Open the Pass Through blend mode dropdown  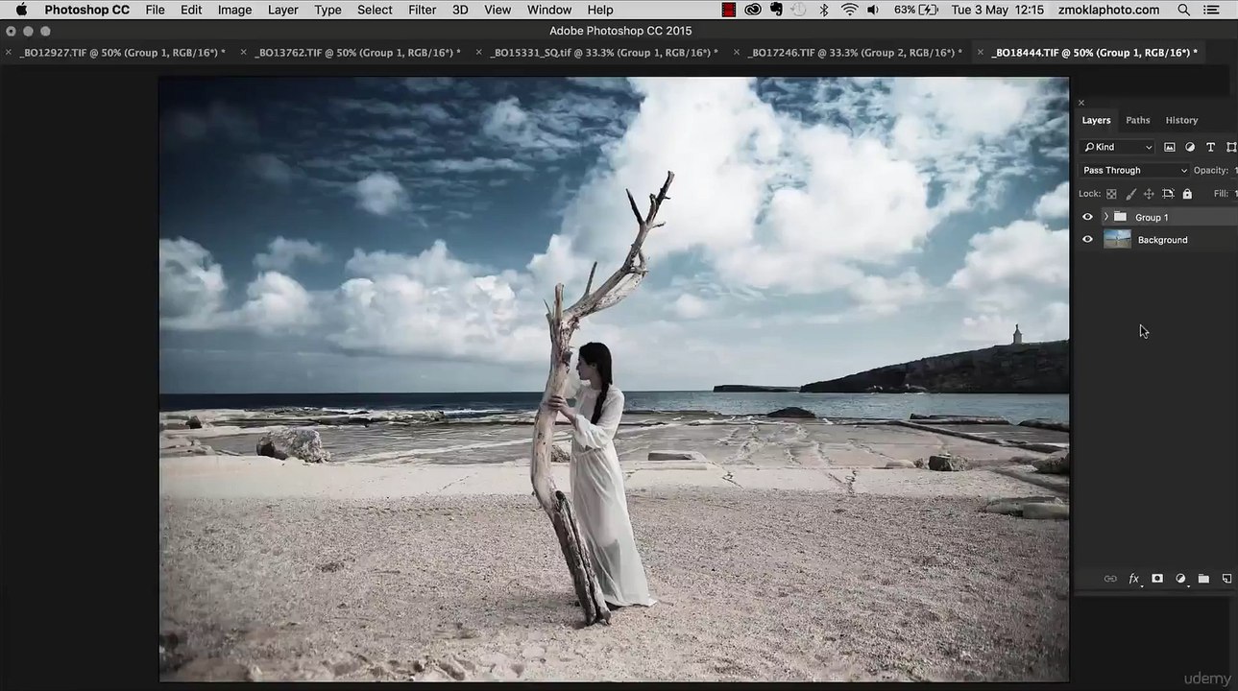click(1134, 170)
